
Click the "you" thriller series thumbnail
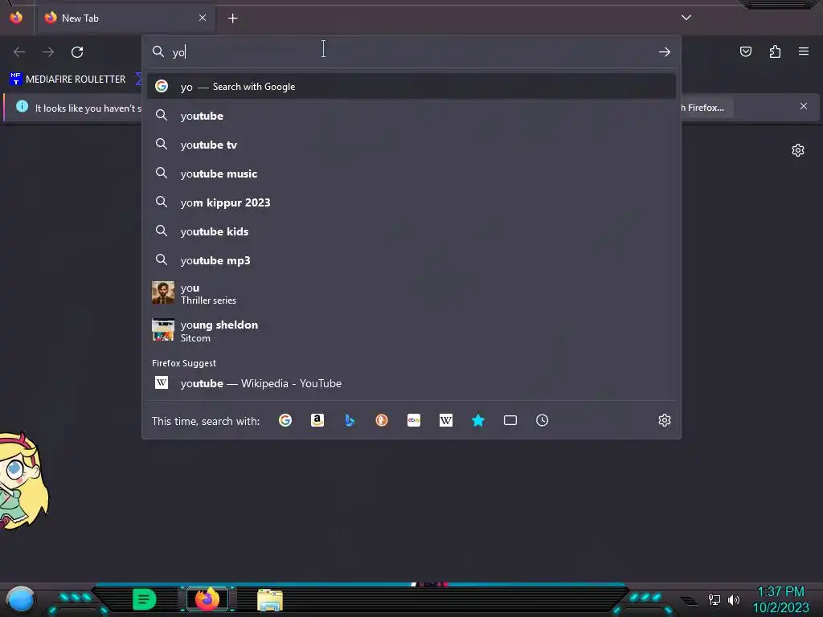pyautogui.click(x=162, y=292)
